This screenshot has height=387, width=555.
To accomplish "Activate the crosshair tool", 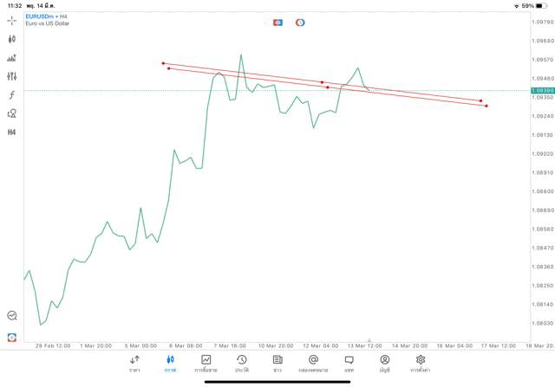I will click(11, 20).
